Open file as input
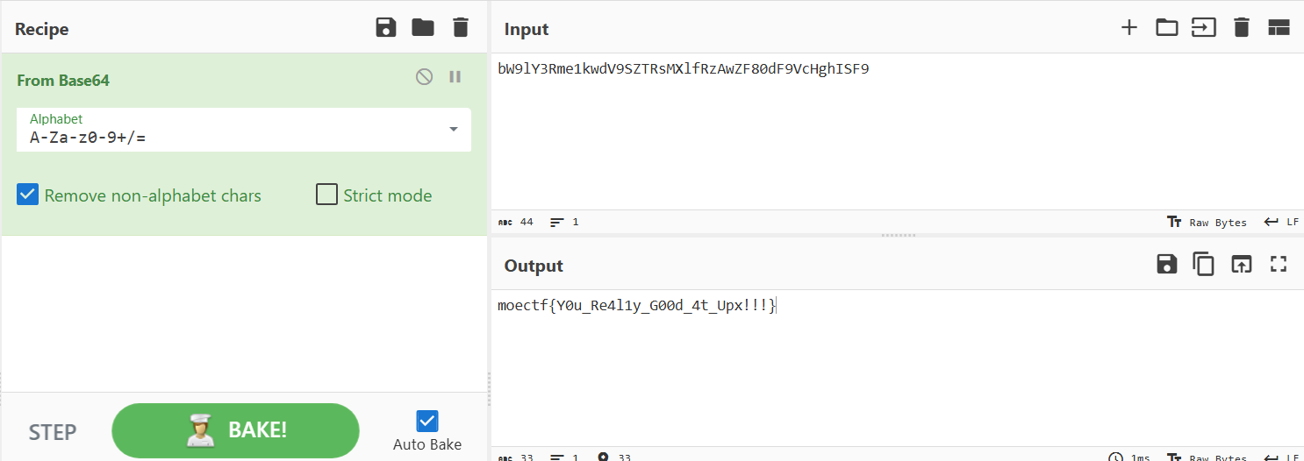Screen dimensions: 1304x461 click(x=1166, y=28)
